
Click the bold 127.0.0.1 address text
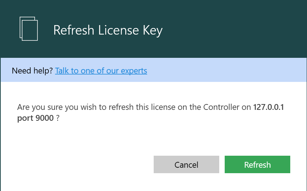pos(268,107)
